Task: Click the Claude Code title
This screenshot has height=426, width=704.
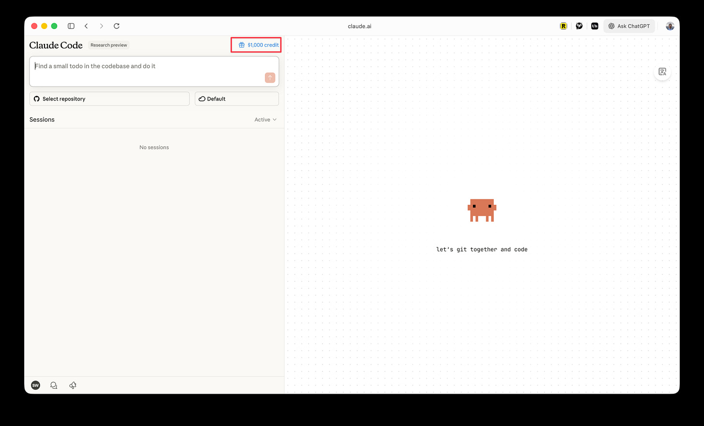Action: (x=56, y=45)
